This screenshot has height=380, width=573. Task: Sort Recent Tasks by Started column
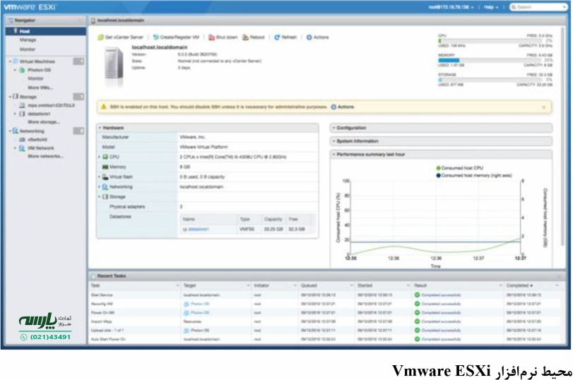click(384, 286)
